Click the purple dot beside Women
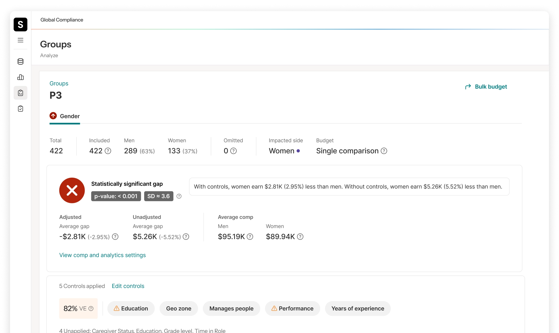The image size is (559, 333). click(298, 151)
